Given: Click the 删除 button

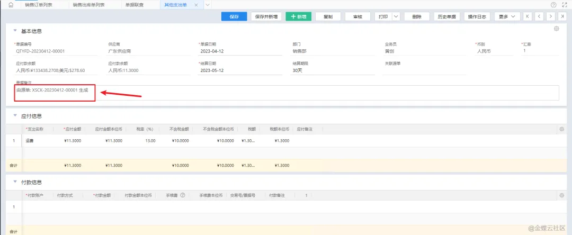Looking at the screenshot, I should [x=417, y=16].
